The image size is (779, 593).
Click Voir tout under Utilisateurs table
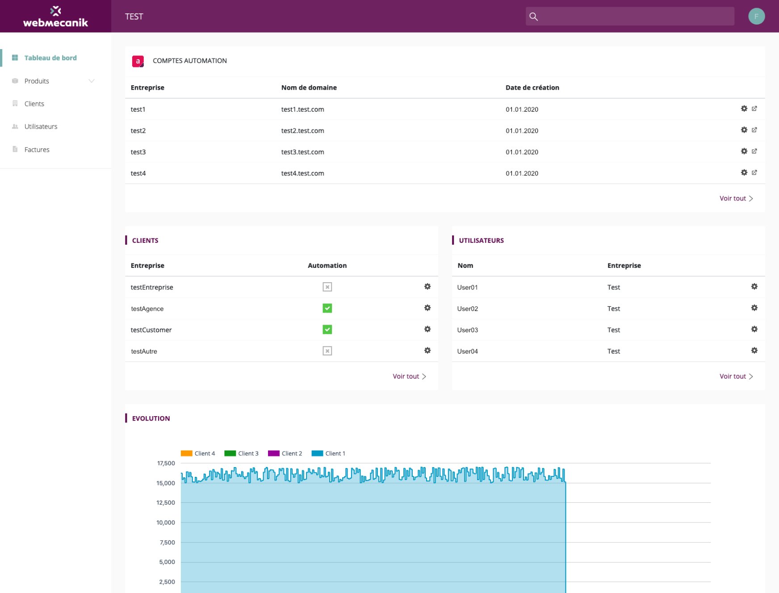point(736,376)
